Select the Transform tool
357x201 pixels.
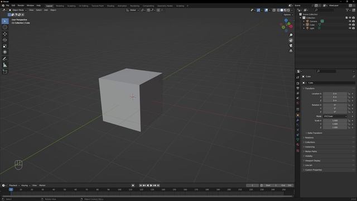5,52
